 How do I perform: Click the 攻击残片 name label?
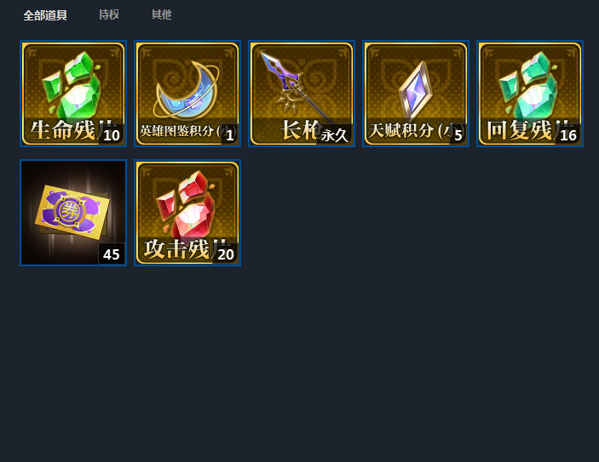[179, 249]
